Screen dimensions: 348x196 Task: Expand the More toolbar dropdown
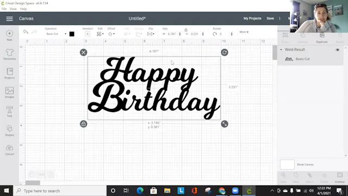(244, 32)
